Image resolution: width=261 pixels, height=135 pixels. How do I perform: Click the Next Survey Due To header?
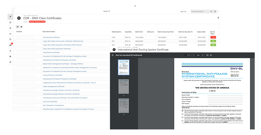185,32
